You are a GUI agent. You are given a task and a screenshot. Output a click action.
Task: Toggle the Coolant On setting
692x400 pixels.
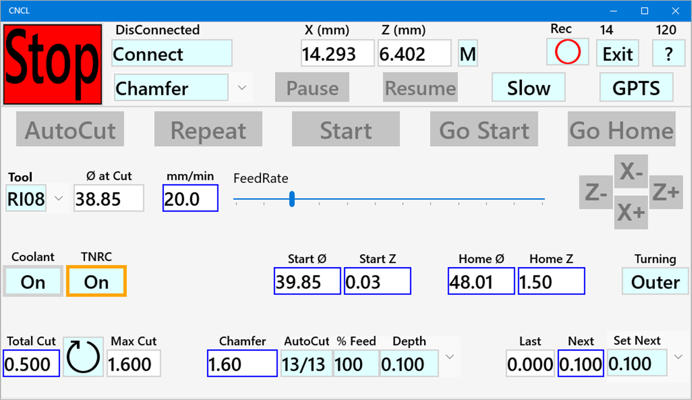click(33, 281)
